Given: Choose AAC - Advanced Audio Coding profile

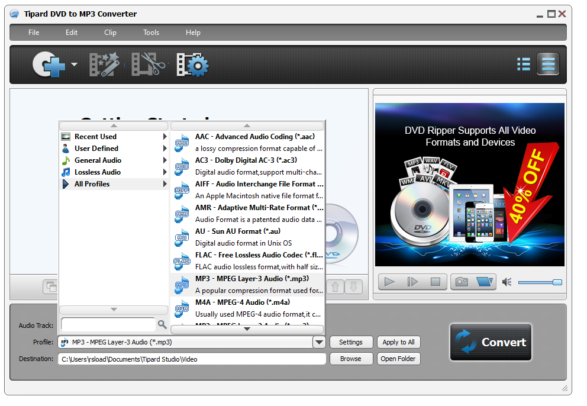Looking at the screenshot, I should [x=247, y=143].
